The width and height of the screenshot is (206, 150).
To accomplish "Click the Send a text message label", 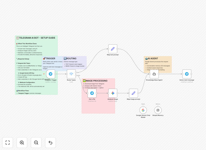I will tap(187, 80).
